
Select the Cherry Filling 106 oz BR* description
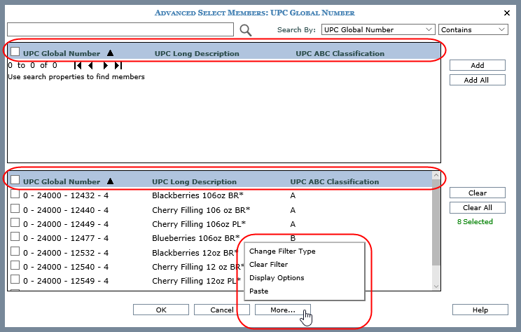pyautogui.click(x=201, y=210)
